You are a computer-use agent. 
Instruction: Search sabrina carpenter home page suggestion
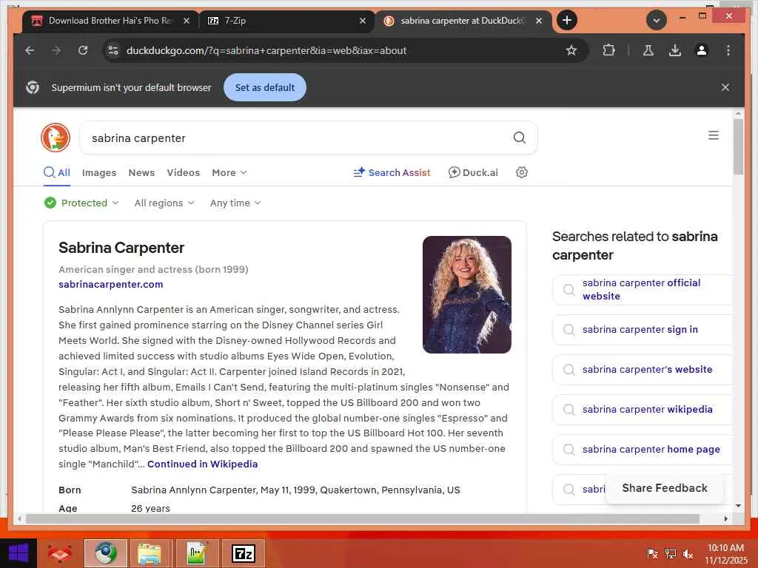(x=642, y=449)
